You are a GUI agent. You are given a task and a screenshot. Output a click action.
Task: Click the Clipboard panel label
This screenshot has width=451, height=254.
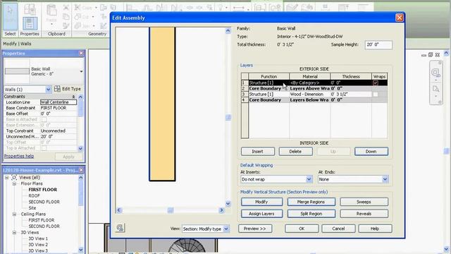pyautogui.click(x=56, y=34)
